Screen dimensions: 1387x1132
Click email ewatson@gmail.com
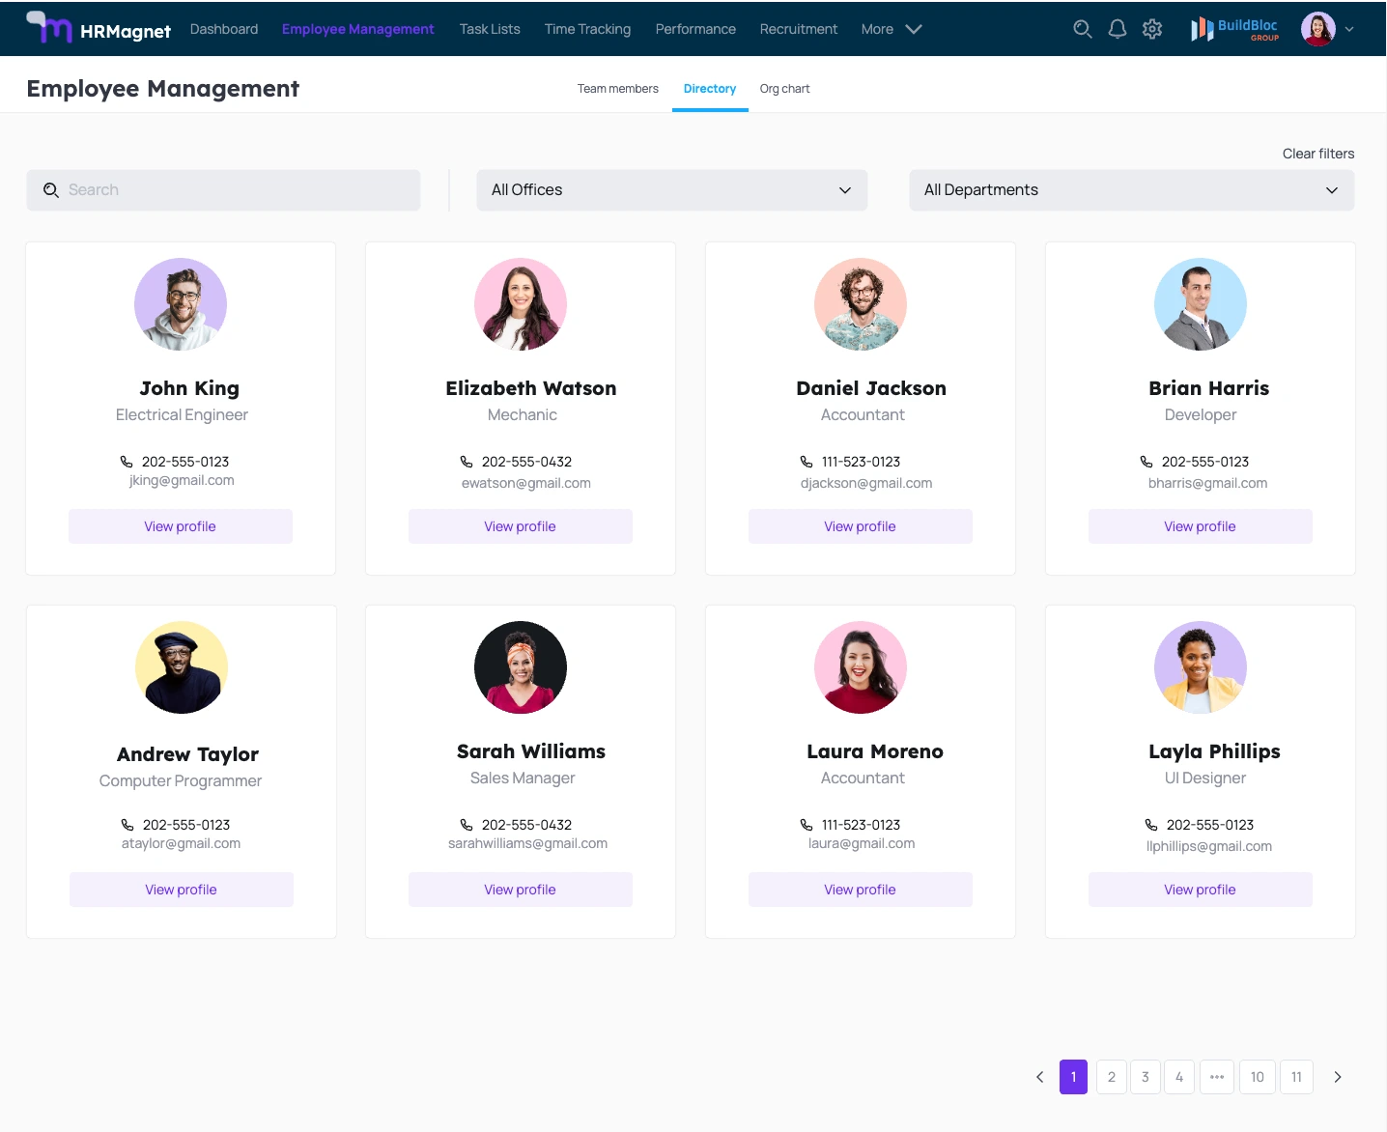tap(526, 483)
